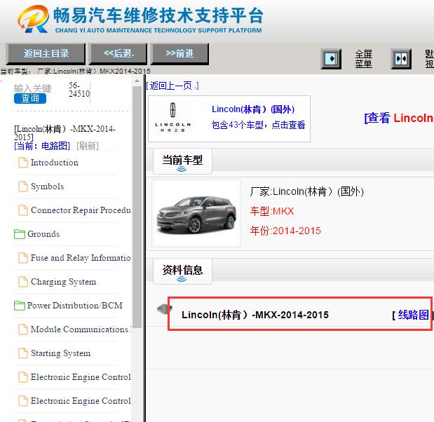Screen dimensions: 434x422
Task: Open Module Communications entry
Action: coord(81,329)
